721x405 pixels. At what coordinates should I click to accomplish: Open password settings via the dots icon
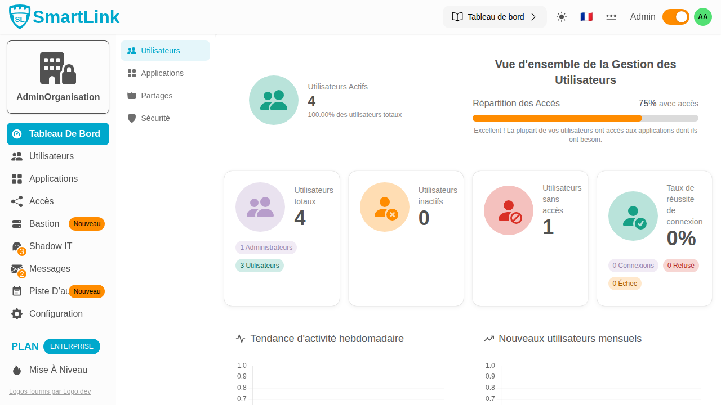pyautogui.click(x=611, y=17)
